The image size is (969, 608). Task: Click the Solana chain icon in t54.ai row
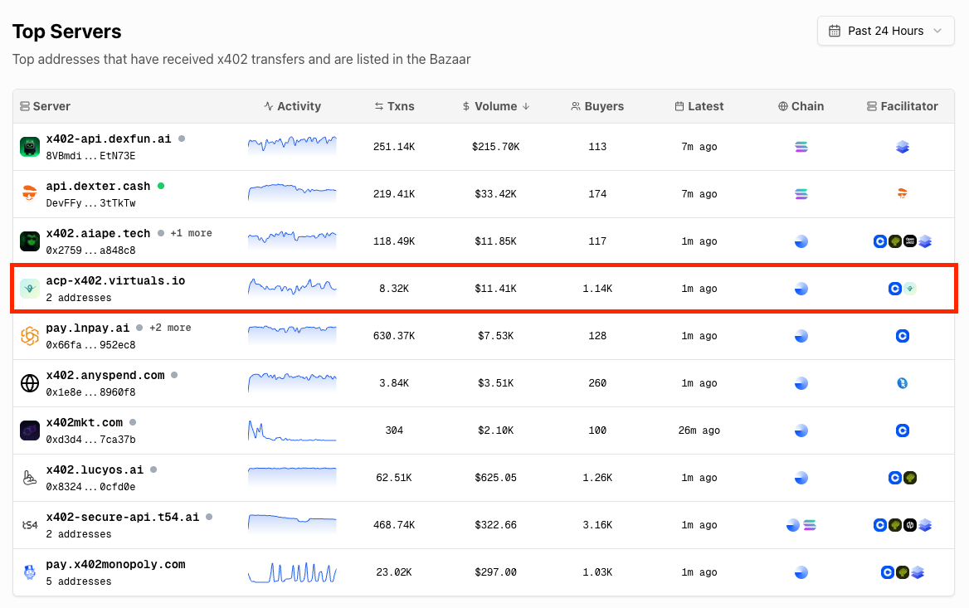pyautogui.click(x=810, y=525)
